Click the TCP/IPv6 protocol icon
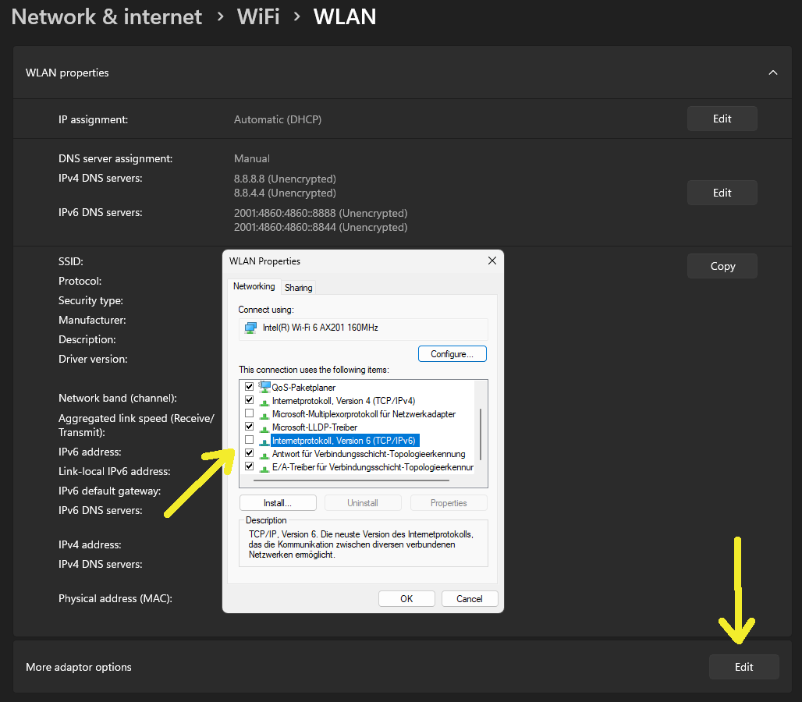802x702 pixels. 264,441
